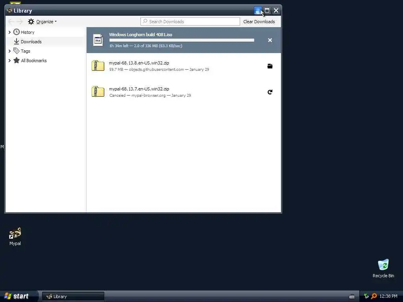Viewport: 403px width, 302px height.
Task: Click Clear Downloads button
Action: (259, 22)
